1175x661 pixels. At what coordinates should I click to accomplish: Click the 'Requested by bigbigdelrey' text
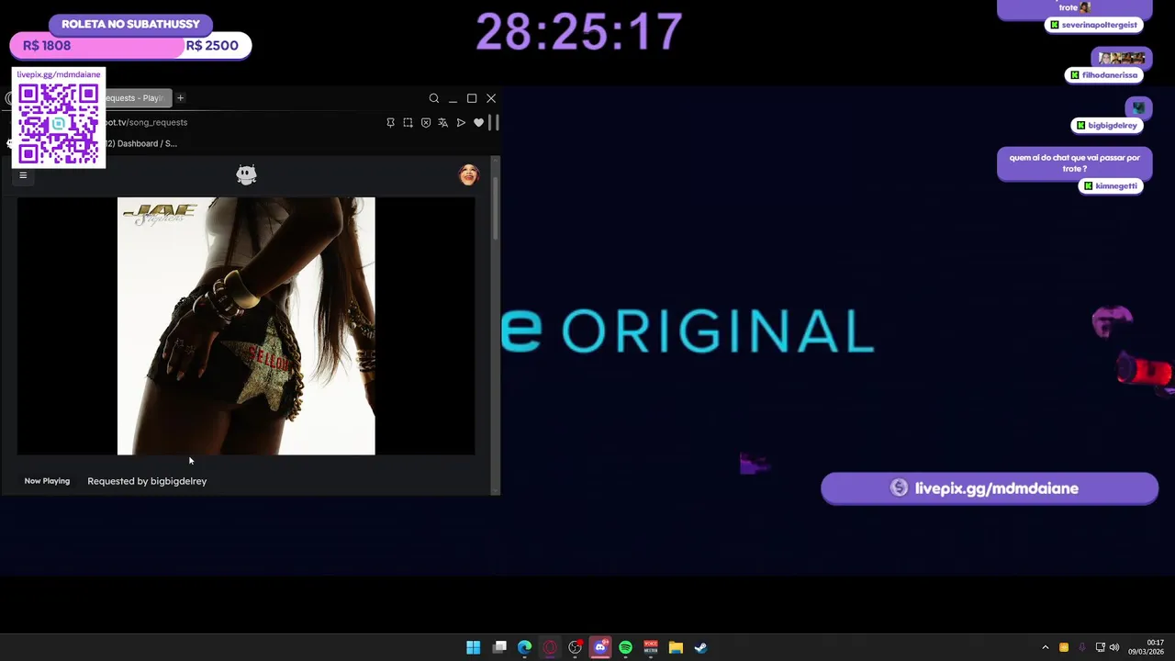click(x=147, y=481)
